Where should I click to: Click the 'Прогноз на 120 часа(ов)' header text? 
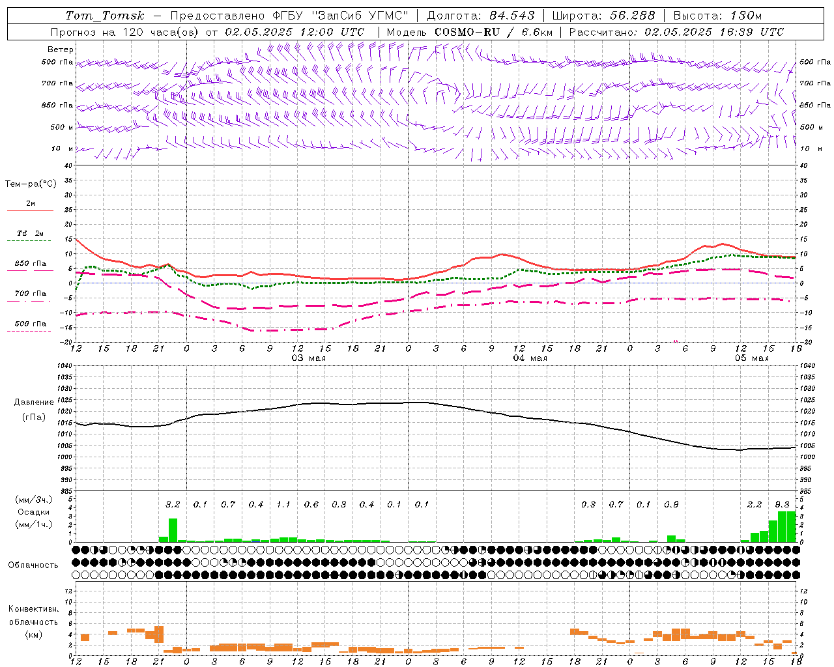point(124,32)
